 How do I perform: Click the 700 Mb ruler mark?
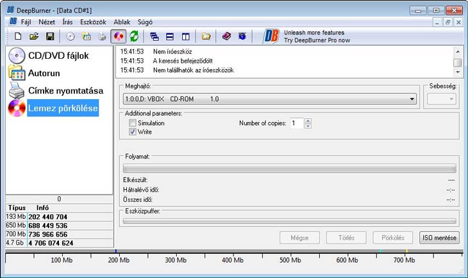(404, 260)
